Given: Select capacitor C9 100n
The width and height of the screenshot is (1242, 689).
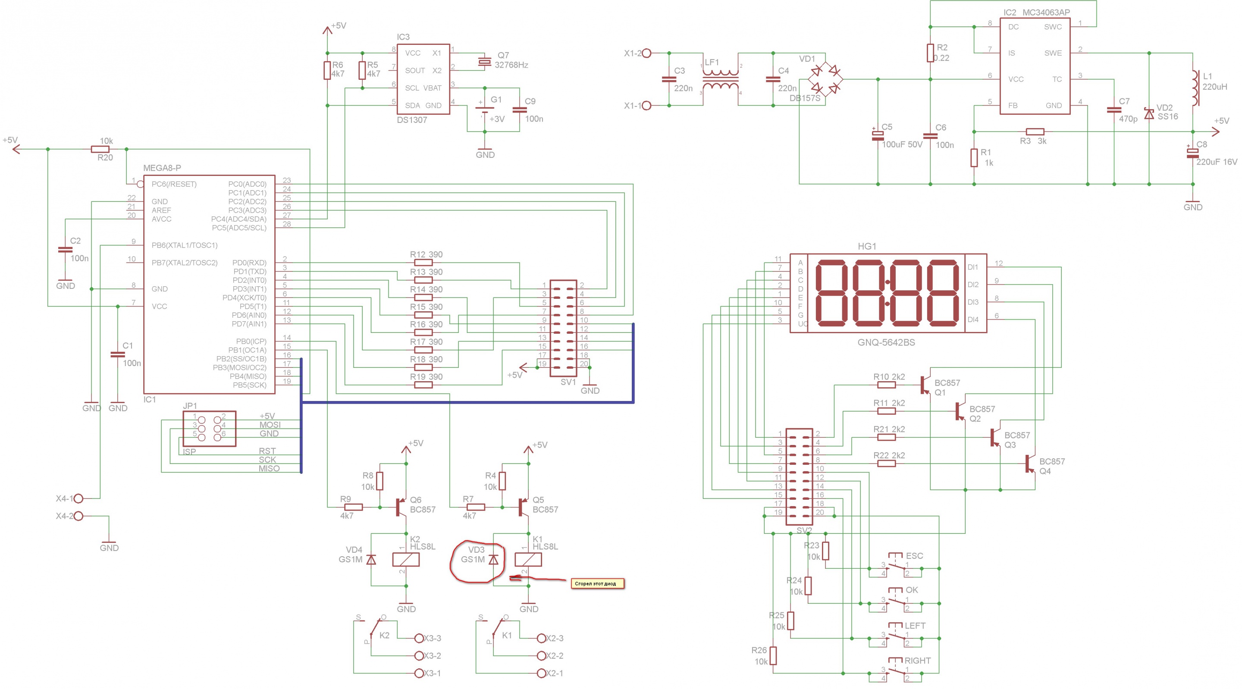Looking at the screenshot, I should [x=519, y=110].
